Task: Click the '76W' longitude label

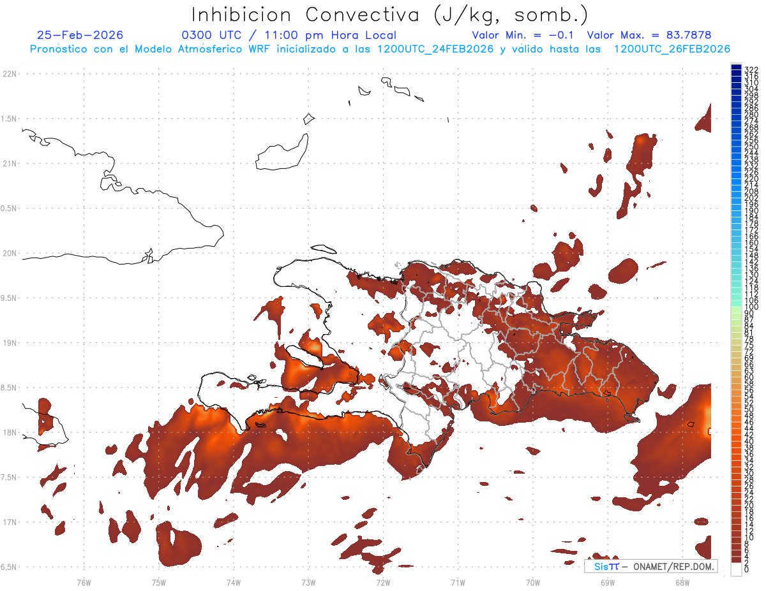Action: pos(84,582)
